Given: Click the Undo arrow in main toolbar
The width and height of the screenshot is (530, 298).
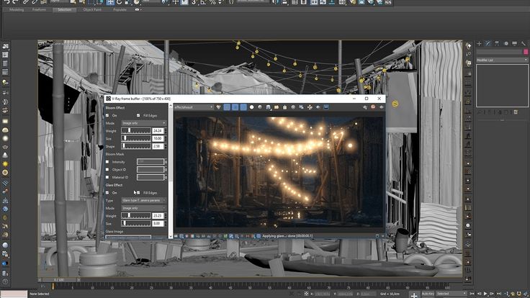Looking at the screenshot, I should click(x=6, y=2).
